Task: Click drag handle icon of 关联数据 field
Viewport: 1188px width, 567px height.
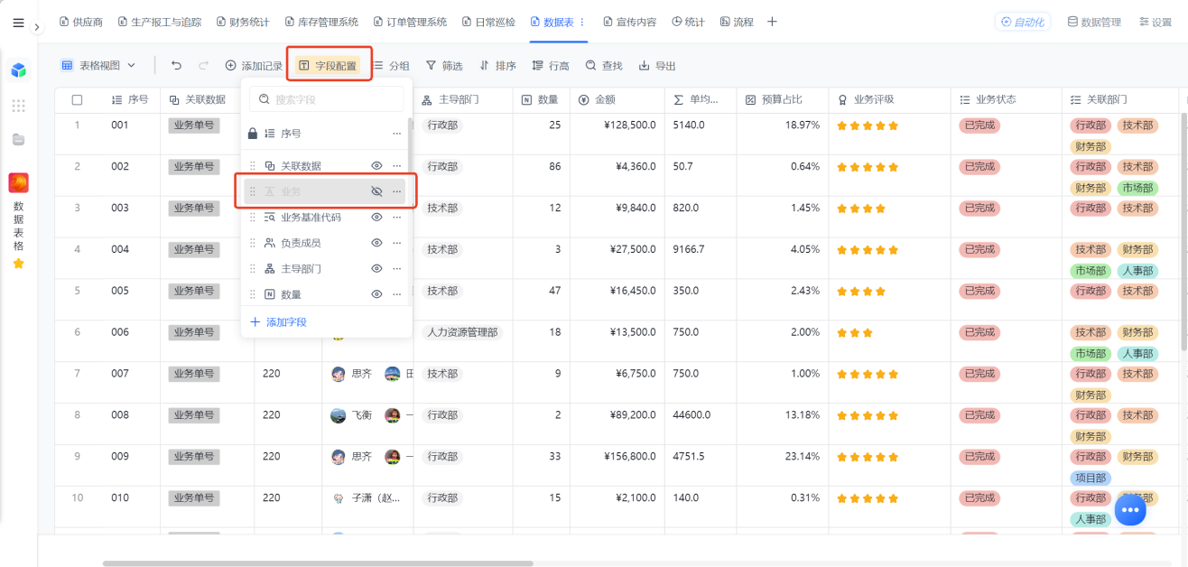Action: [x=253, y=165]
